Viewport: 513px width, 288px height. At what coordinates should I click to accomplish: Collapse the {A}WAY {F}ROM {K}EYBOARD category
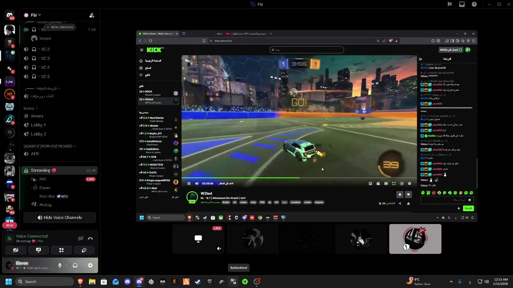point(50,146)
